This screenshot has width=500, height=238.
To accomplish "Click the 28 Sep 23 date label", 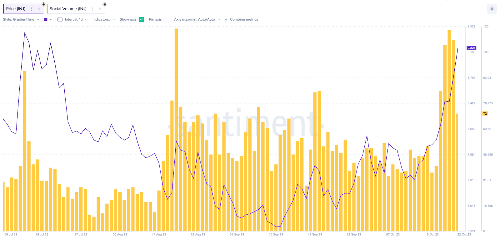I will coord(354,234).
